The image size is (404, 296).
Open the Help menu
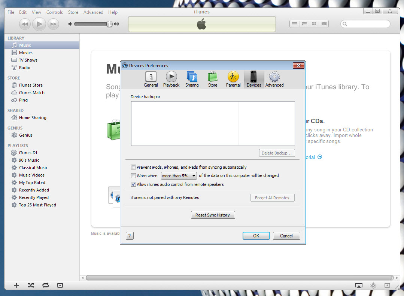point(113,12)
